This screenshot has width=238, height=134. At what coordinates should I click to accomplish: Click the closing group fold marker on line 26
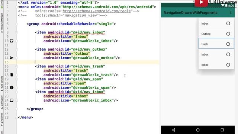[x=16, y=109]
